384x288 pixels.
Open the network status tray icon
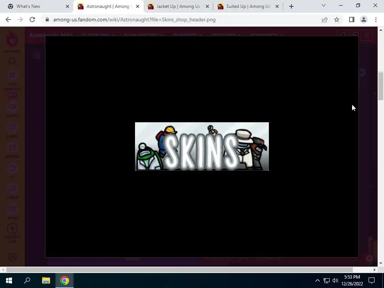[x=327, y=280]
